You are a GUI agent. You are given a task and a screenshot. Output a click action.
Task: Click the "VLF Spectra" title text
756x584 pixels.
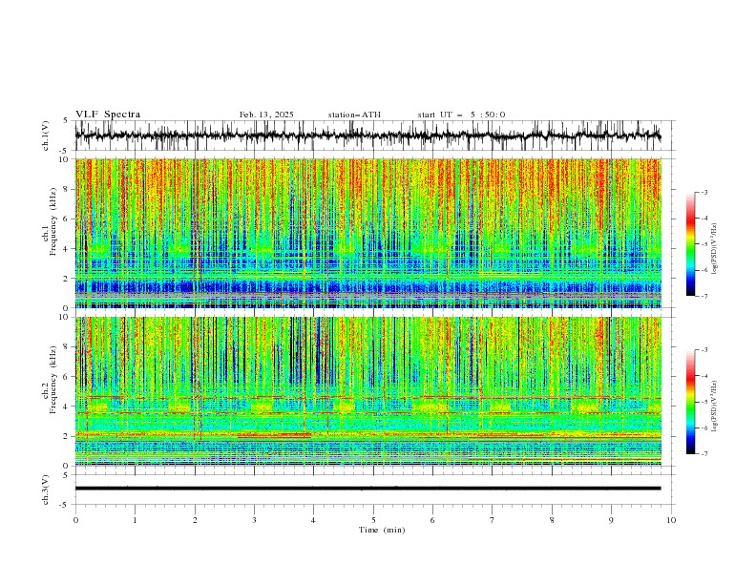(x=108, y=115)
